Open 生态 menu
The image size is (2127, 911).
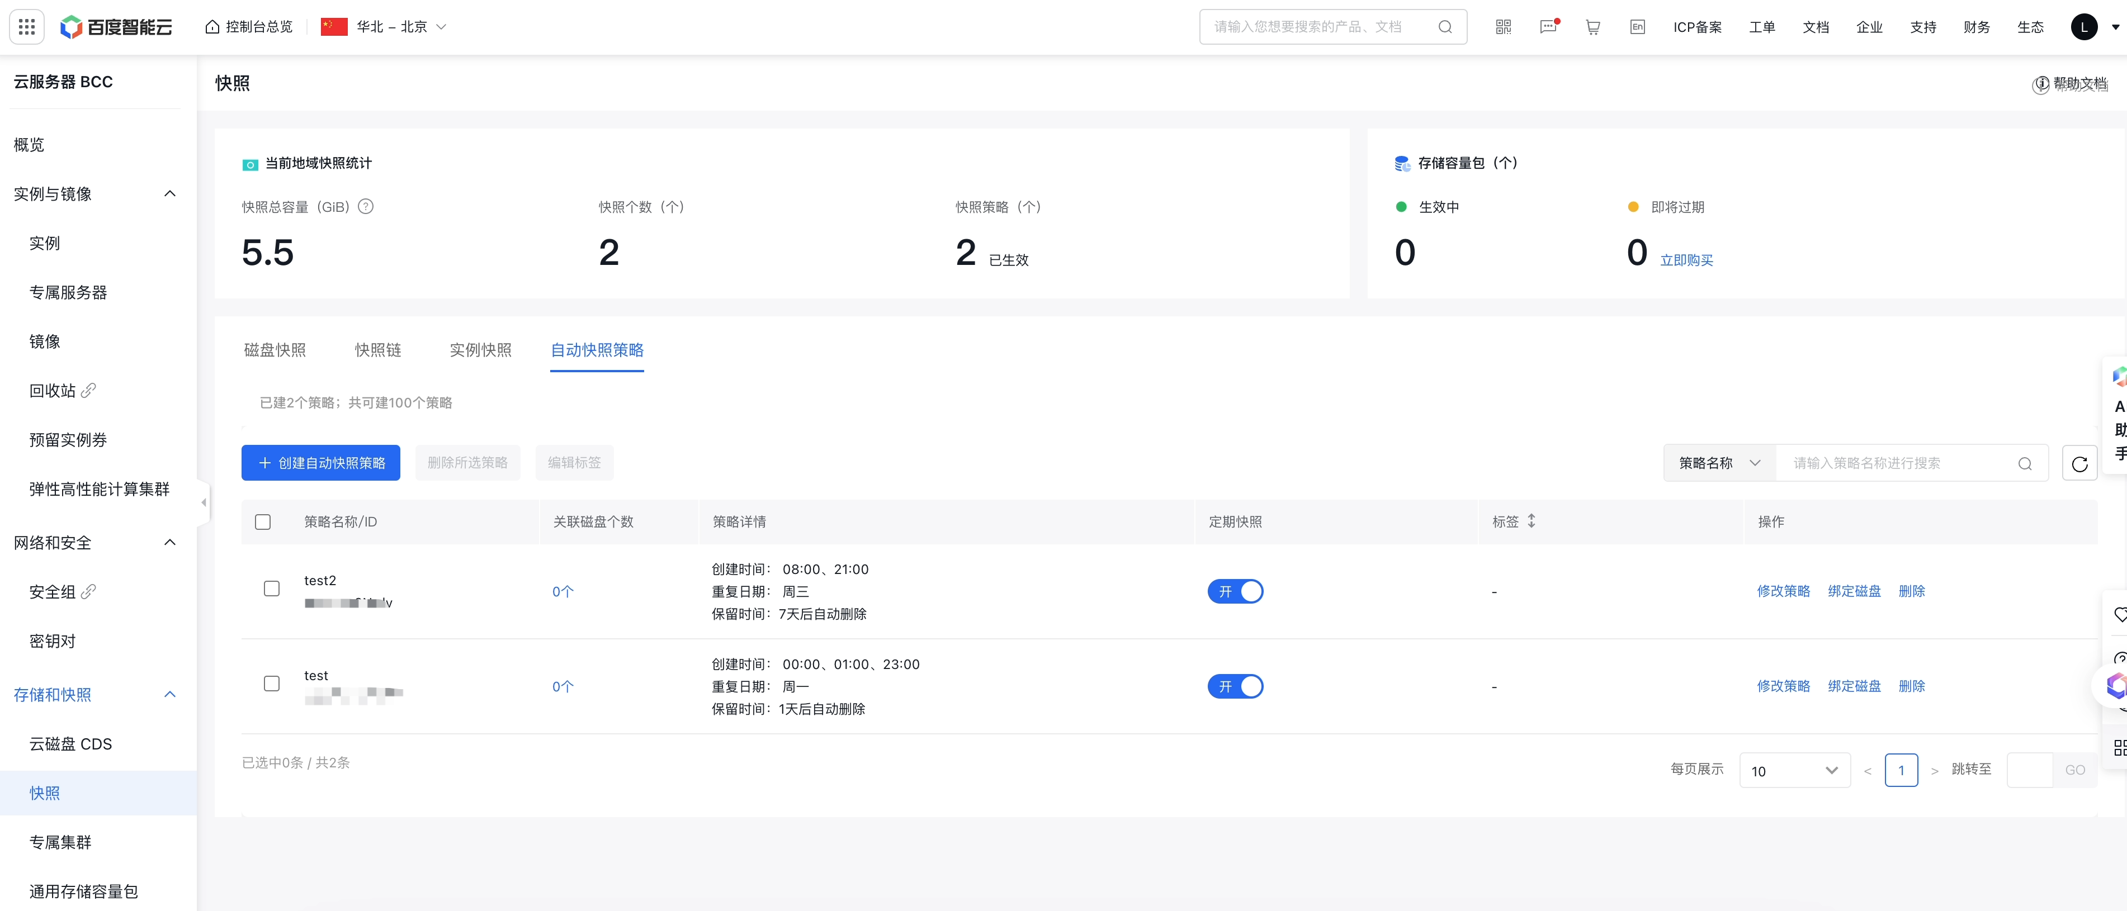pos(2030,27)
